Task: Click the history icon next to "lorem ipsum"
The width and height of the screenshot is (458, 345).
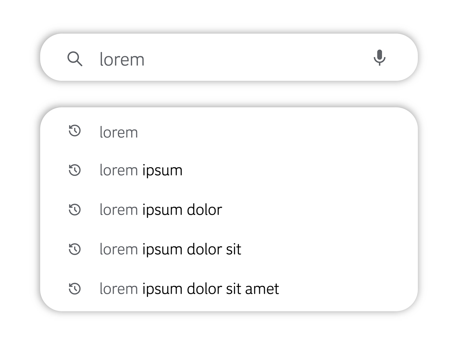Action: pyautogui.click(x=75, y=170)
